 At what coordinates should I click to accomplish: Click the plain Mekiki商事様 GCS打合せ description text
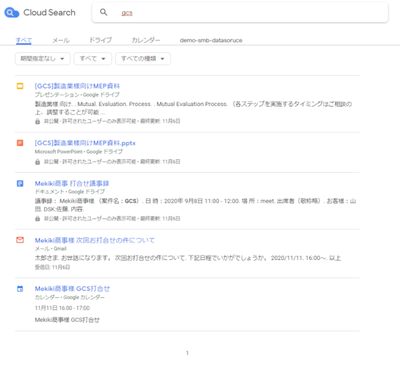click(67, 320)
